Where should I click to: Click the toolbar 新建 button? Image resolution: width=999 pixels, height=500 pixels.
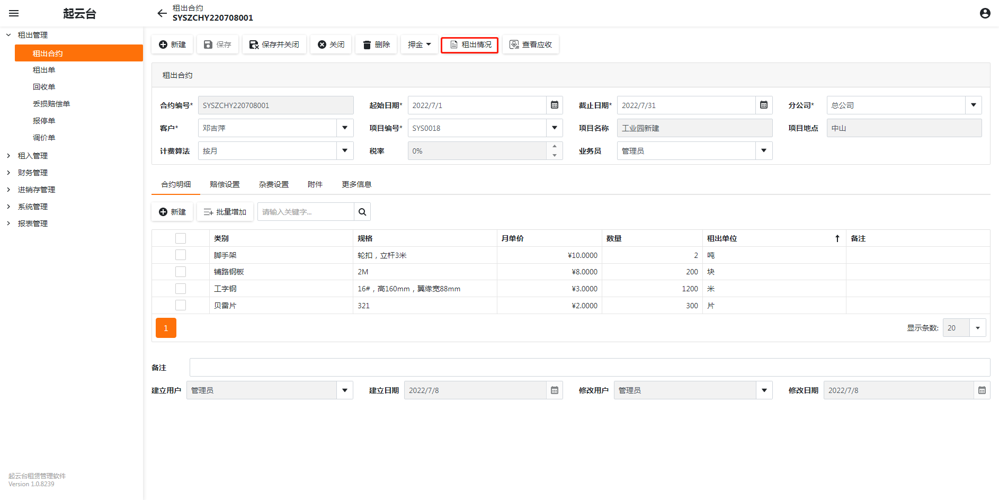[x=172, y=44]
